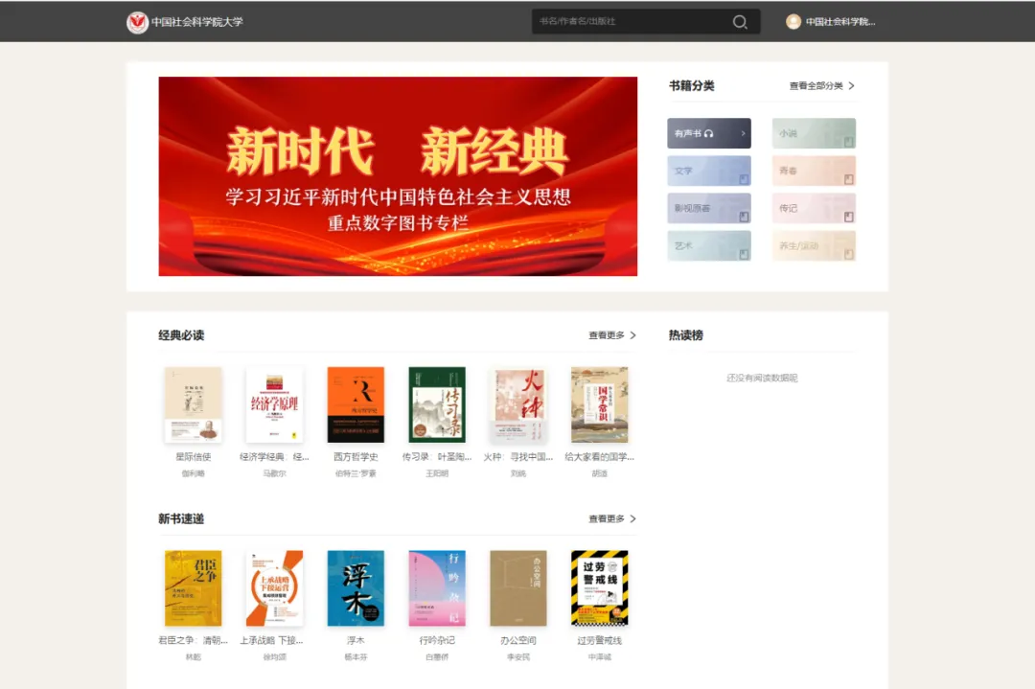
Task: Open the 中国社会科学院 account name
Action: click(x=839, y=22)
